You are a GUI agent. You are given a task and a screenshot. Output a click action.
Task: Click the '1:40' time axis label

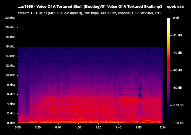[x=118, y=128]
